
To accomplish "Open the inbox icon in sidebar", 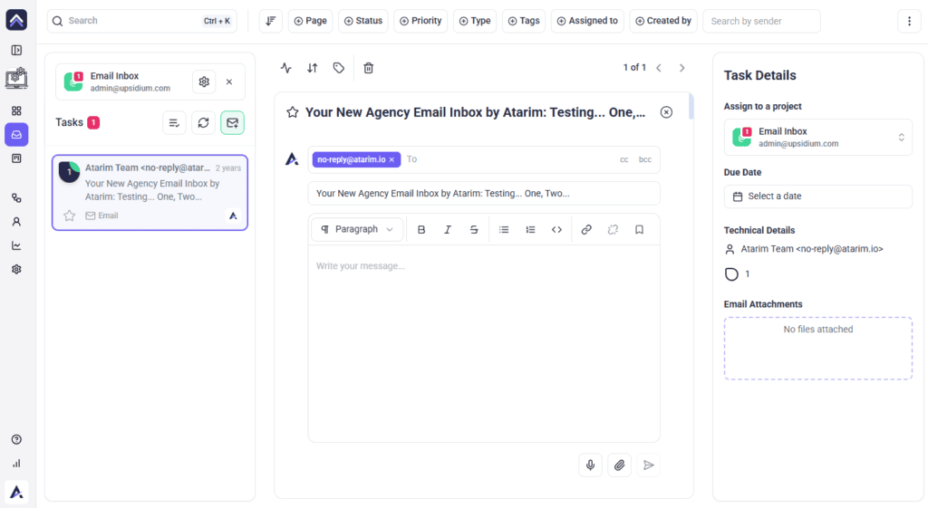I will (16, 135).
